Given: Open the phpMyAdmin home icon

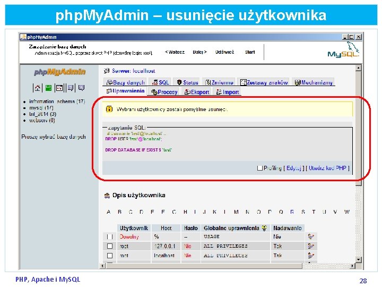Looking at the screenshot, I should [x=37, y=88].
